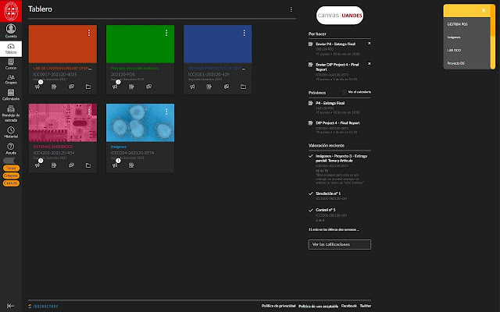Open assignments of Proyecto Desarrollo Software card

[131, 87]
